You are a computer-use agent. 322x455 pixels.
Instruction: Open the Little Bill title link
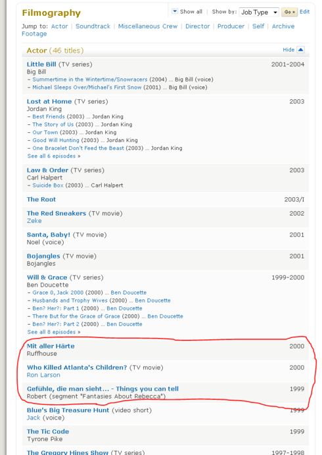coord(41,64)
